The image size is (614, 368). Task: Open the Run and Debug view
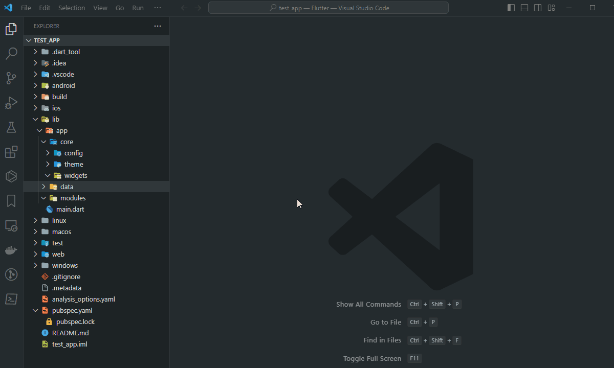11,103
